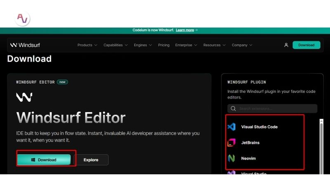The image size is (330, 185).
Task: Click the JetBrains plugin icon
Action: (x=231, y=143)
